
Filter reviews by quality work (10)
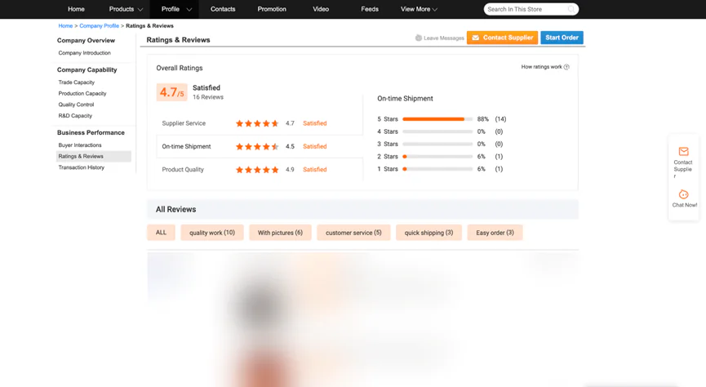point(212,233)
